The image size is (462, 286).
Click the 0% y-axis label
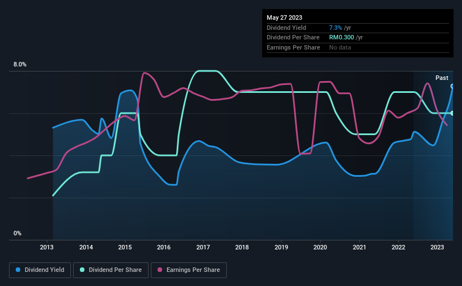(17, 233)
